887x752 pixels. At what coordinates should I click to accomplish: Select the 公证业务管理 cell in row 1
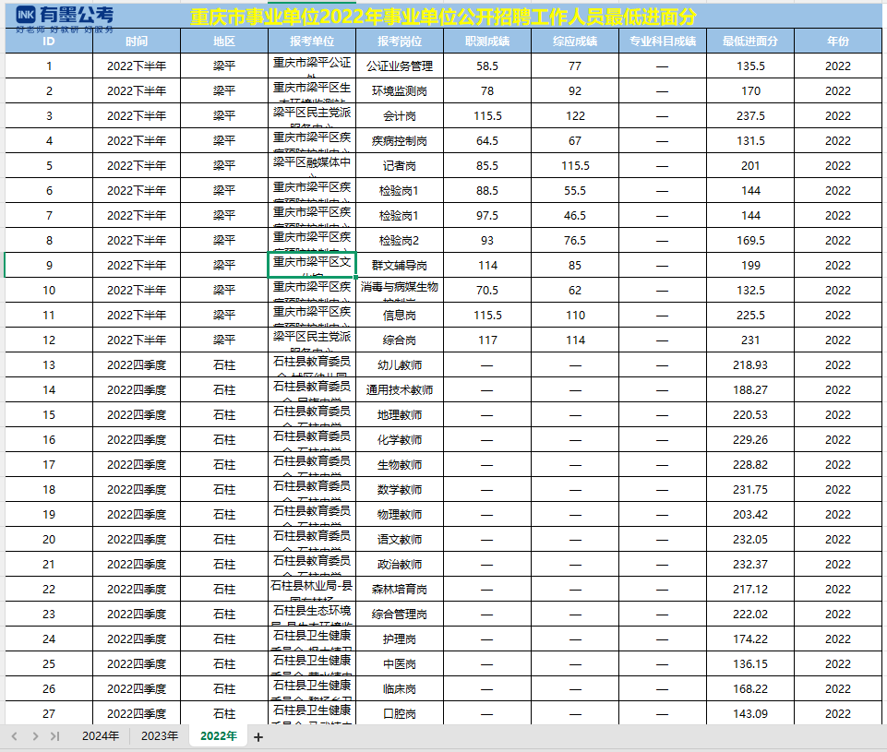click(x=400, y=66)
